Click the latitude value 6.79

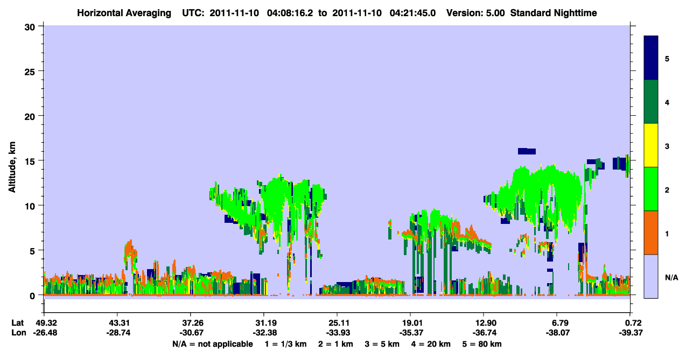557,323
